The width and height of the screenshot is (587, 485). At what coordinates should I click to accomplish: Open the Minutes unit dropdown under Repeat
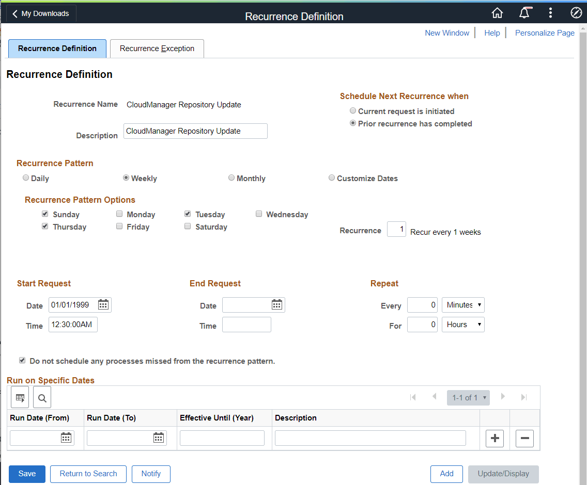[x=462, y=304]
